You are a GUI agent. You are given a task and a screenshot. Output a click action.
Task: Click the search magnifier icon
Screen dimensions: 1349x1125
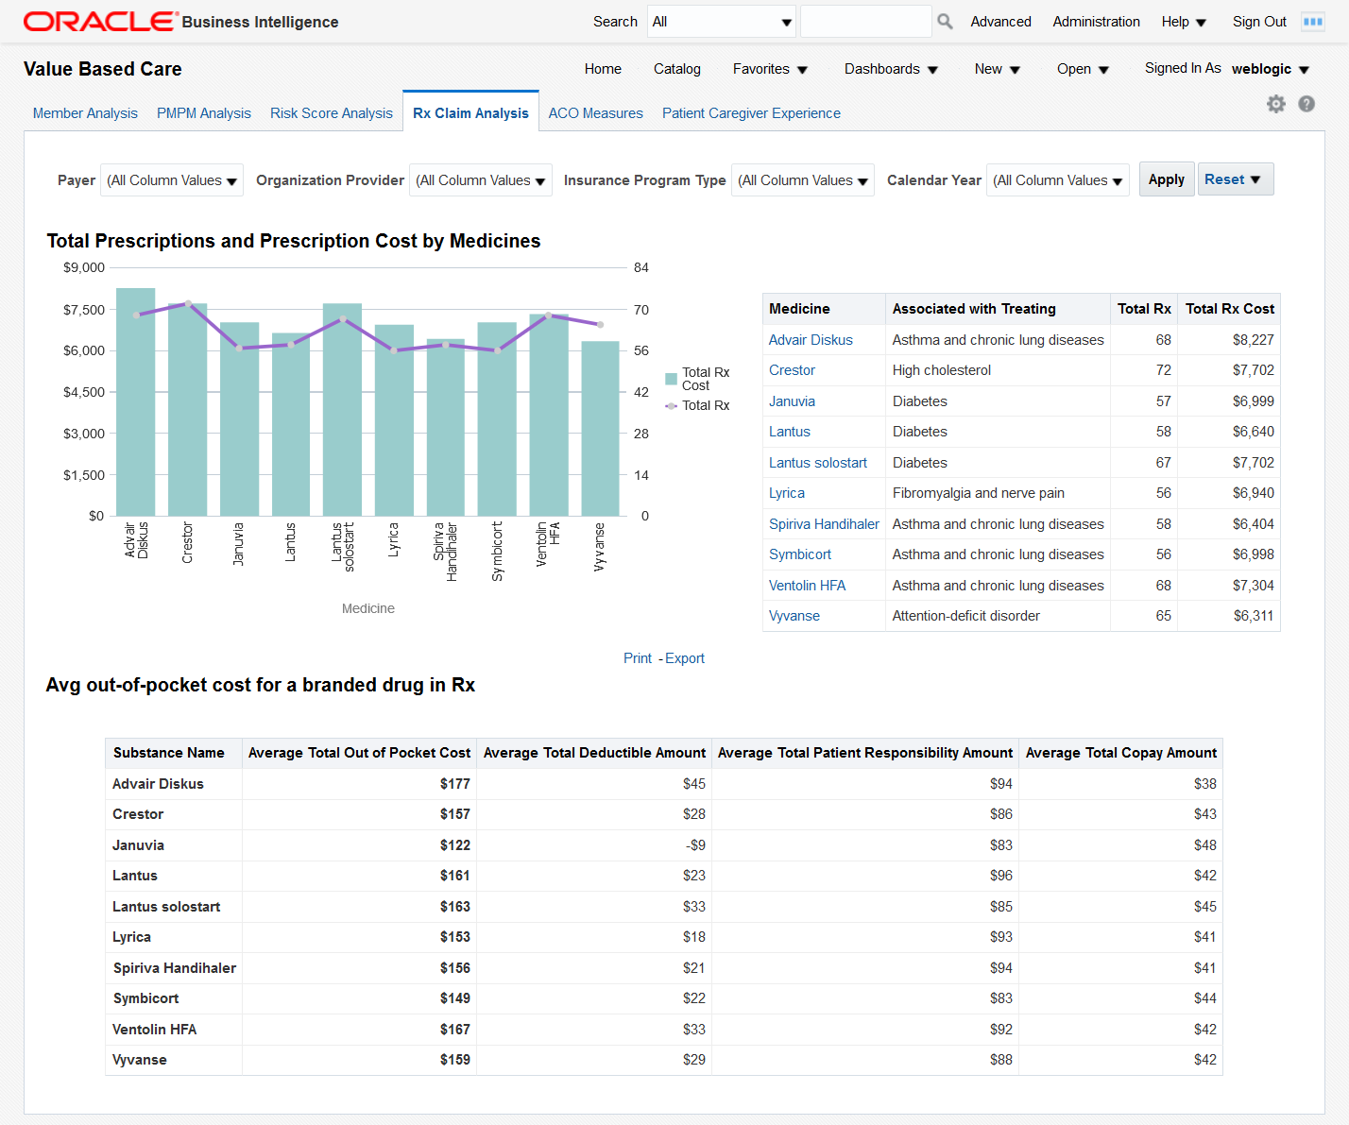click(x=945, y=21)
